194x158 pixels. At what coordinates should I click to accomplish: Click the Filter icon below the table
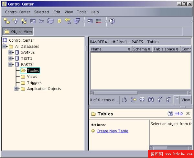133,100
